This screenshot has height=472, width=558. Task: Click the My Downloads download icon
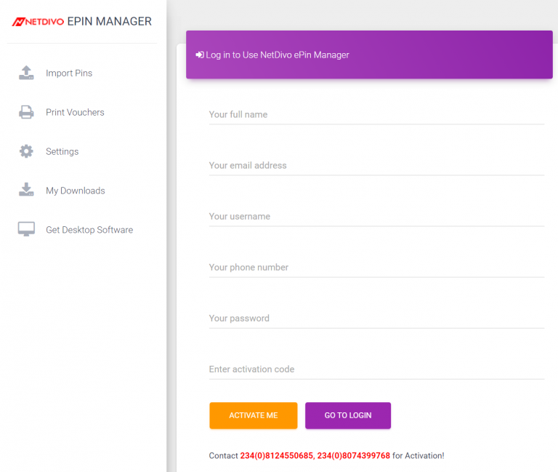click(x=26, y=190)
